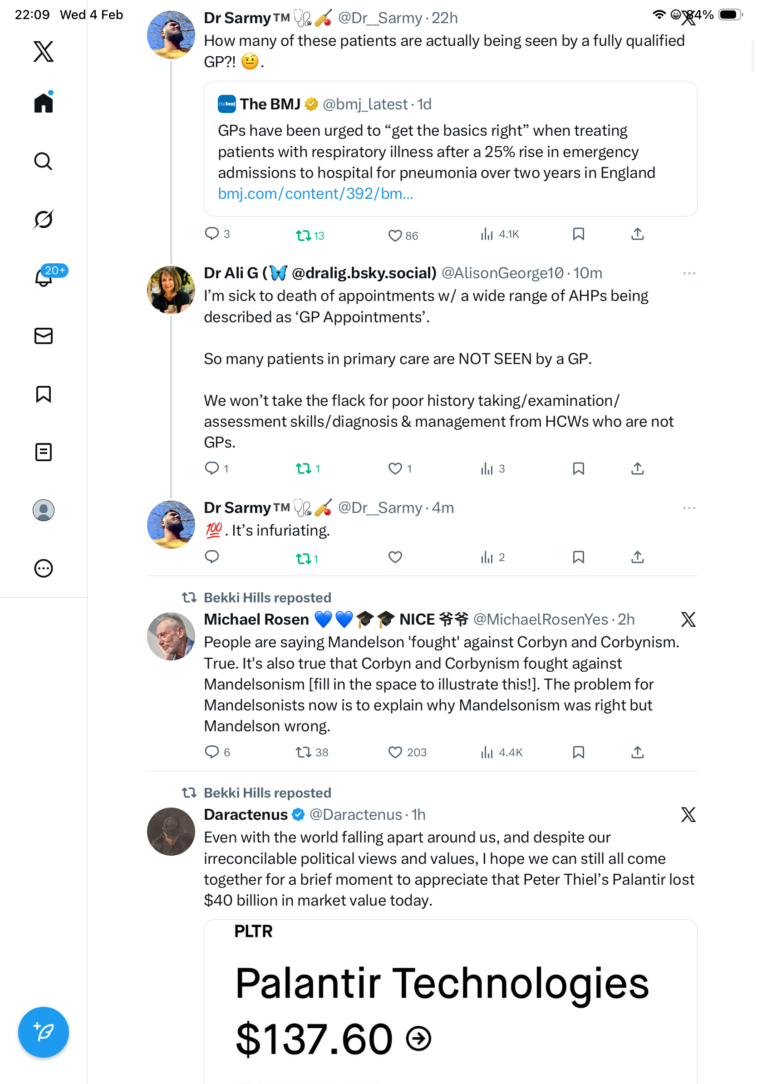Open Lists icon in the sidebar
The width and height of the screenshot is (757, 1084).
(44, 452)
